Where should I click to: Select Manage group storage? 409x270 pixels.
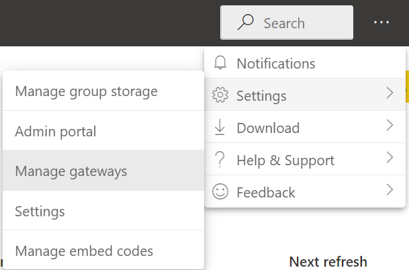tap(86, 91)
